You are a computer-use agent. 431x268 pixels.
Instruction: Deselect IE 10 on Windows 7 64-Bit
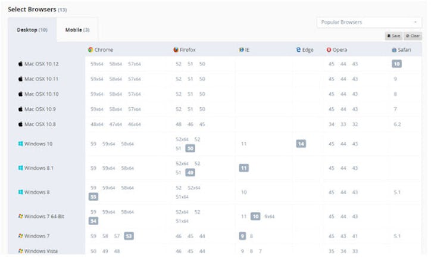click(x=255, y=216)
